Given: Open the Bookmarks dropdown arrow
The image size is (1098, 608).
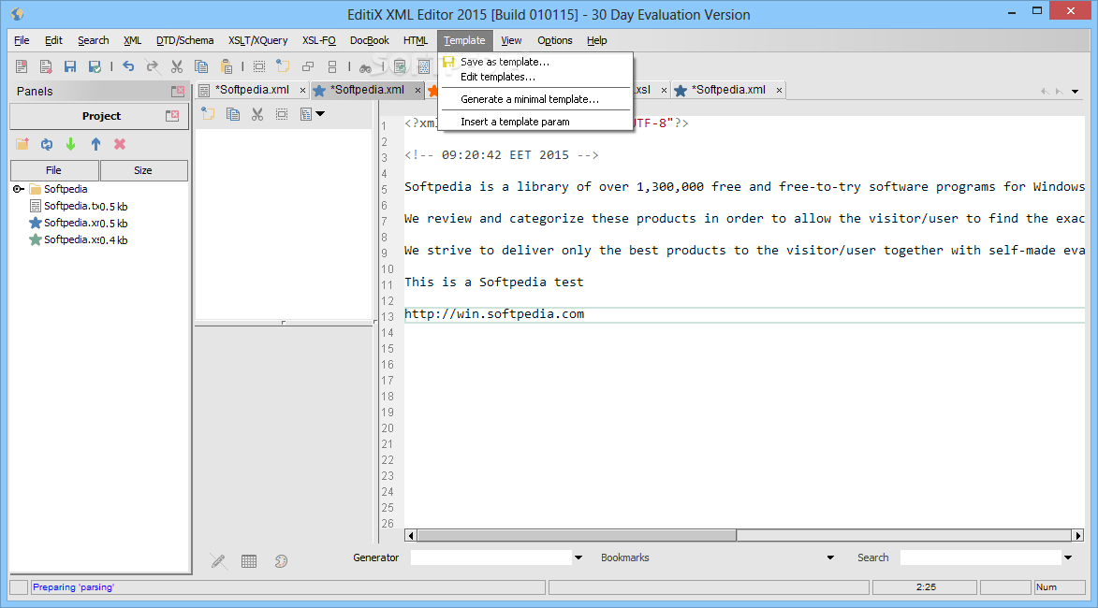Looking at the screenshot, I should [830, 557].
